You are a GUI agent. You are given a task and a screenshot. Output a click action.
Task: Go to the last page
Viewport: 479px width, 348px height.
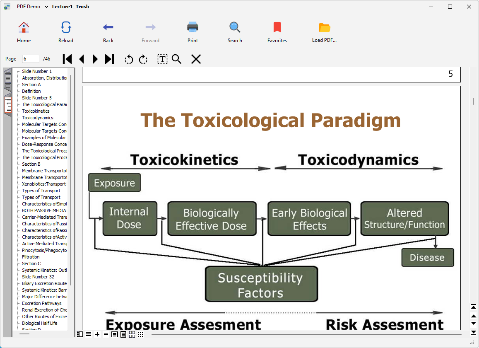tap(109, 59)
